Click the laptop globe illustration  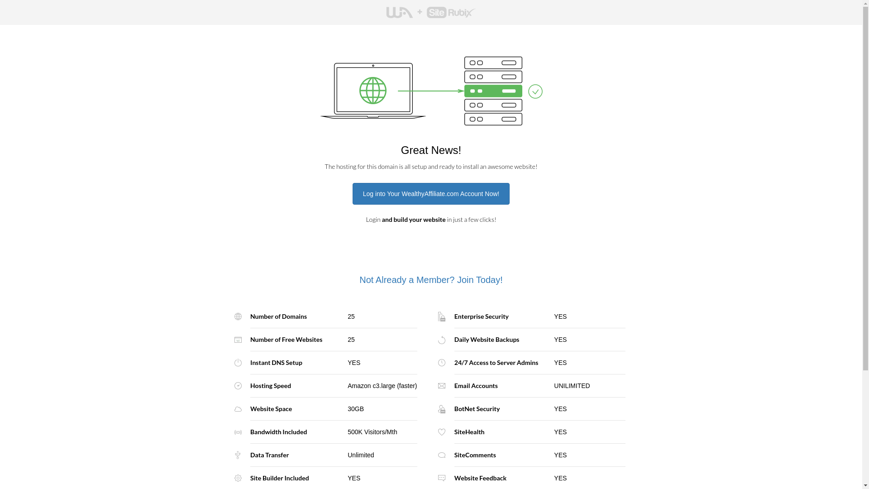373,91
